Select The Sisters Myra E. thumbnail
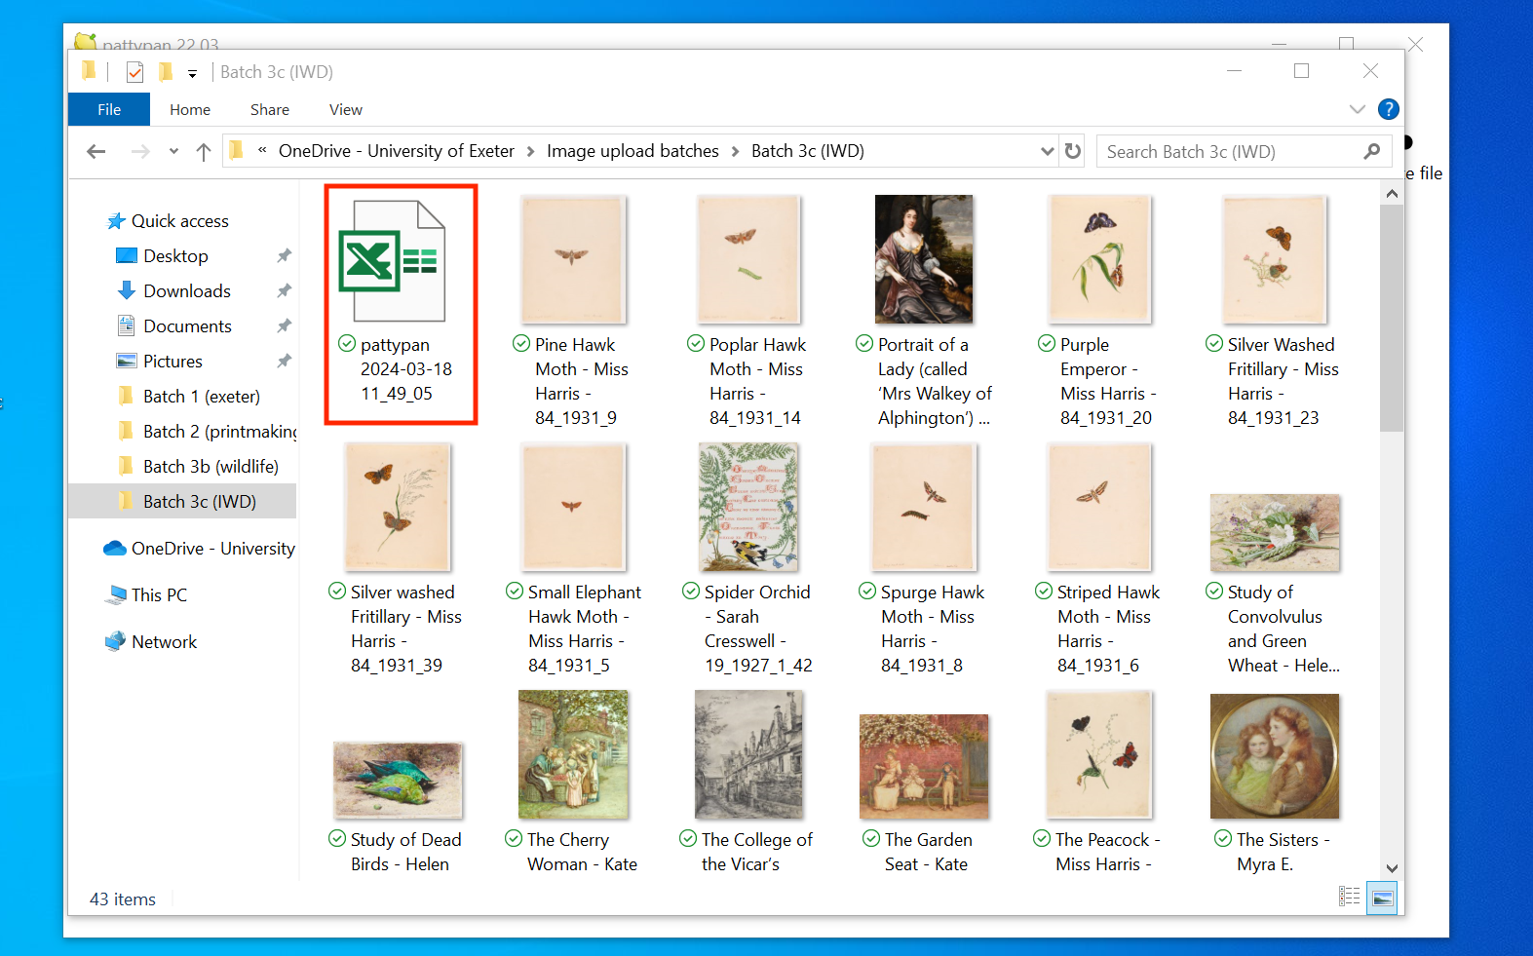1533x956 pixels. point(1275,756)
